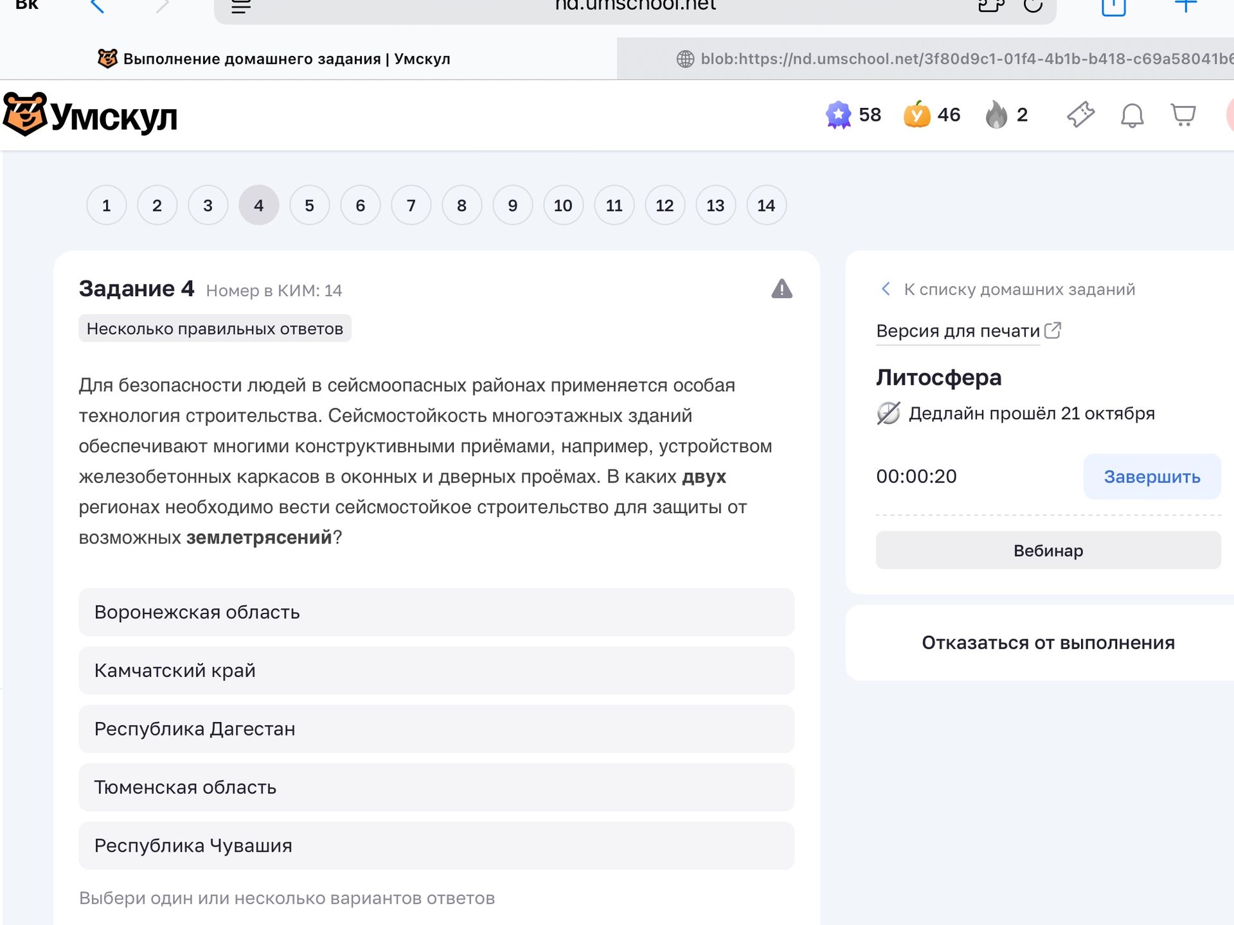
Task: Open the ticket coupon icon
Action: click(x=1080, y=115)
